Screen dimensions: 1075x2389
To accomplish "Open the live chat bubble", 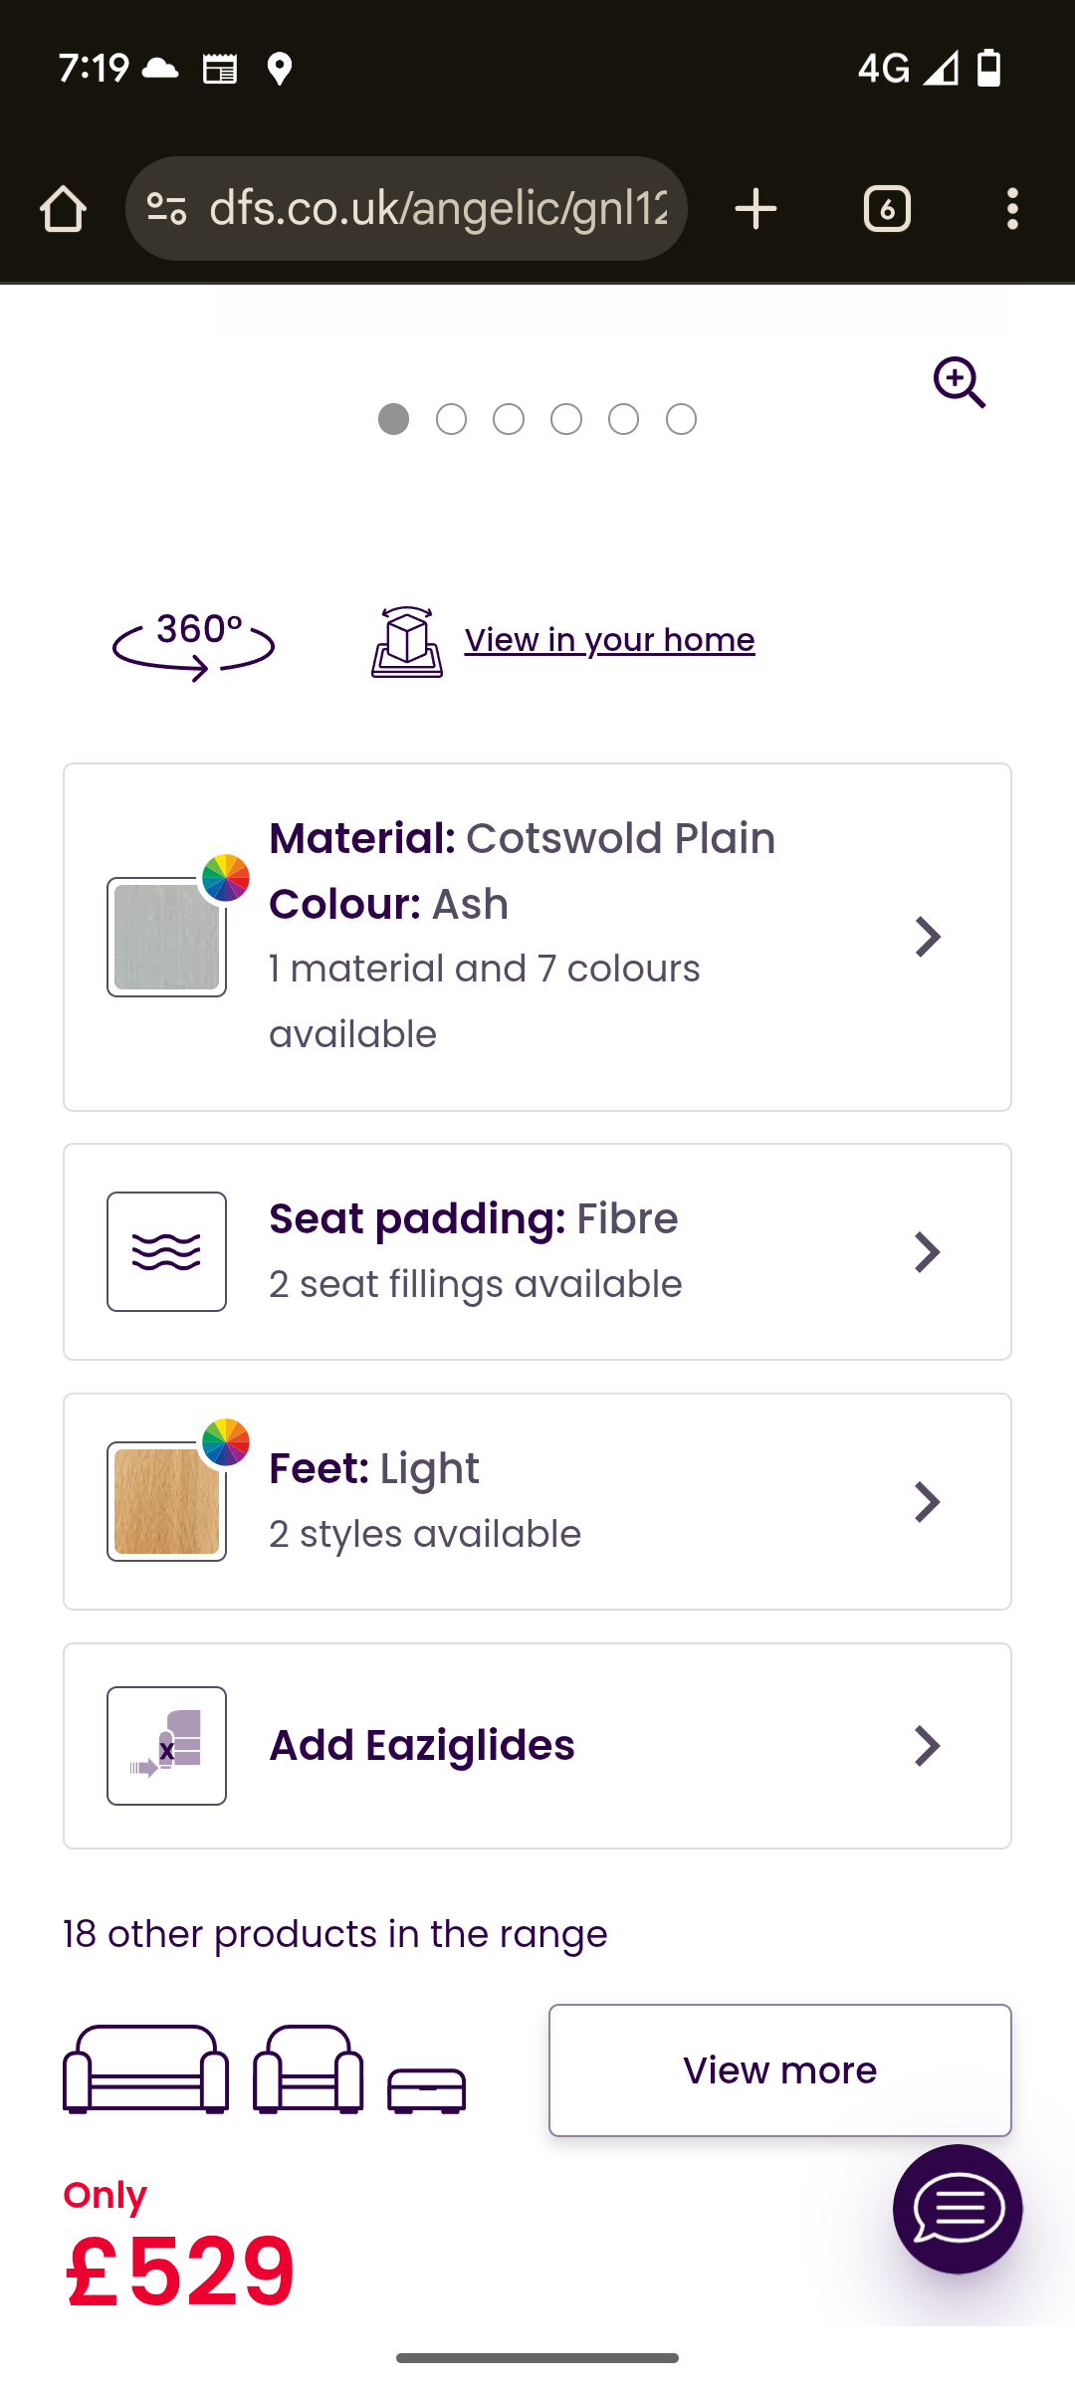I will pyautogui.click(x=958, y=2209).
